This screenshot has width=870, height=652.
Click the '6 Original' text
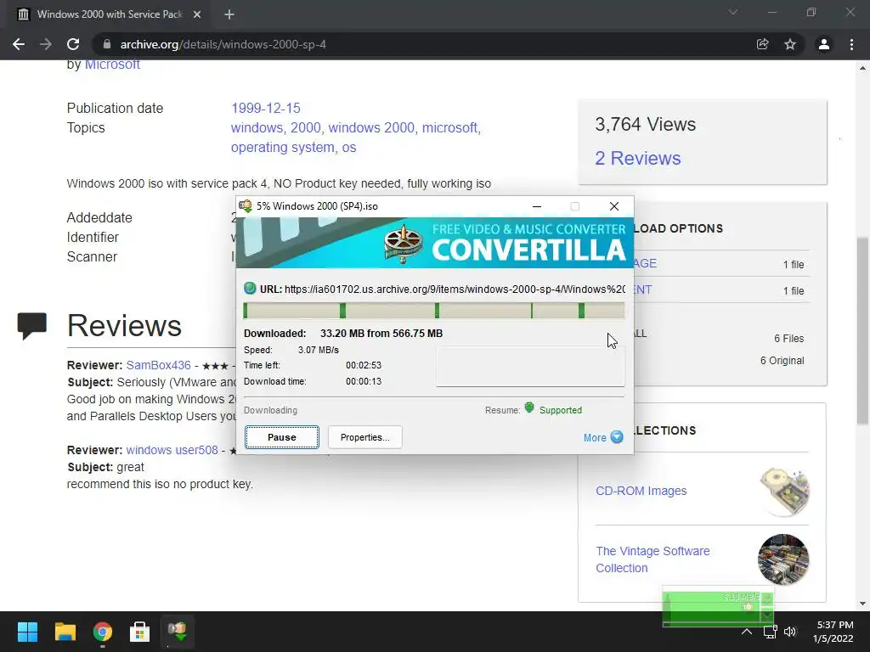pos(782,360)
